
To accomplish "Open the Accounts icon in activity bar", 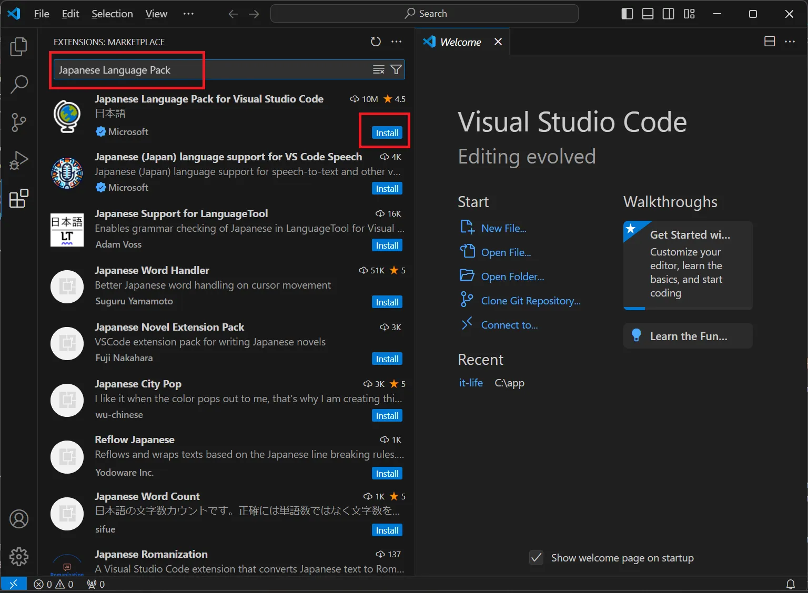I will coord(19,519).
